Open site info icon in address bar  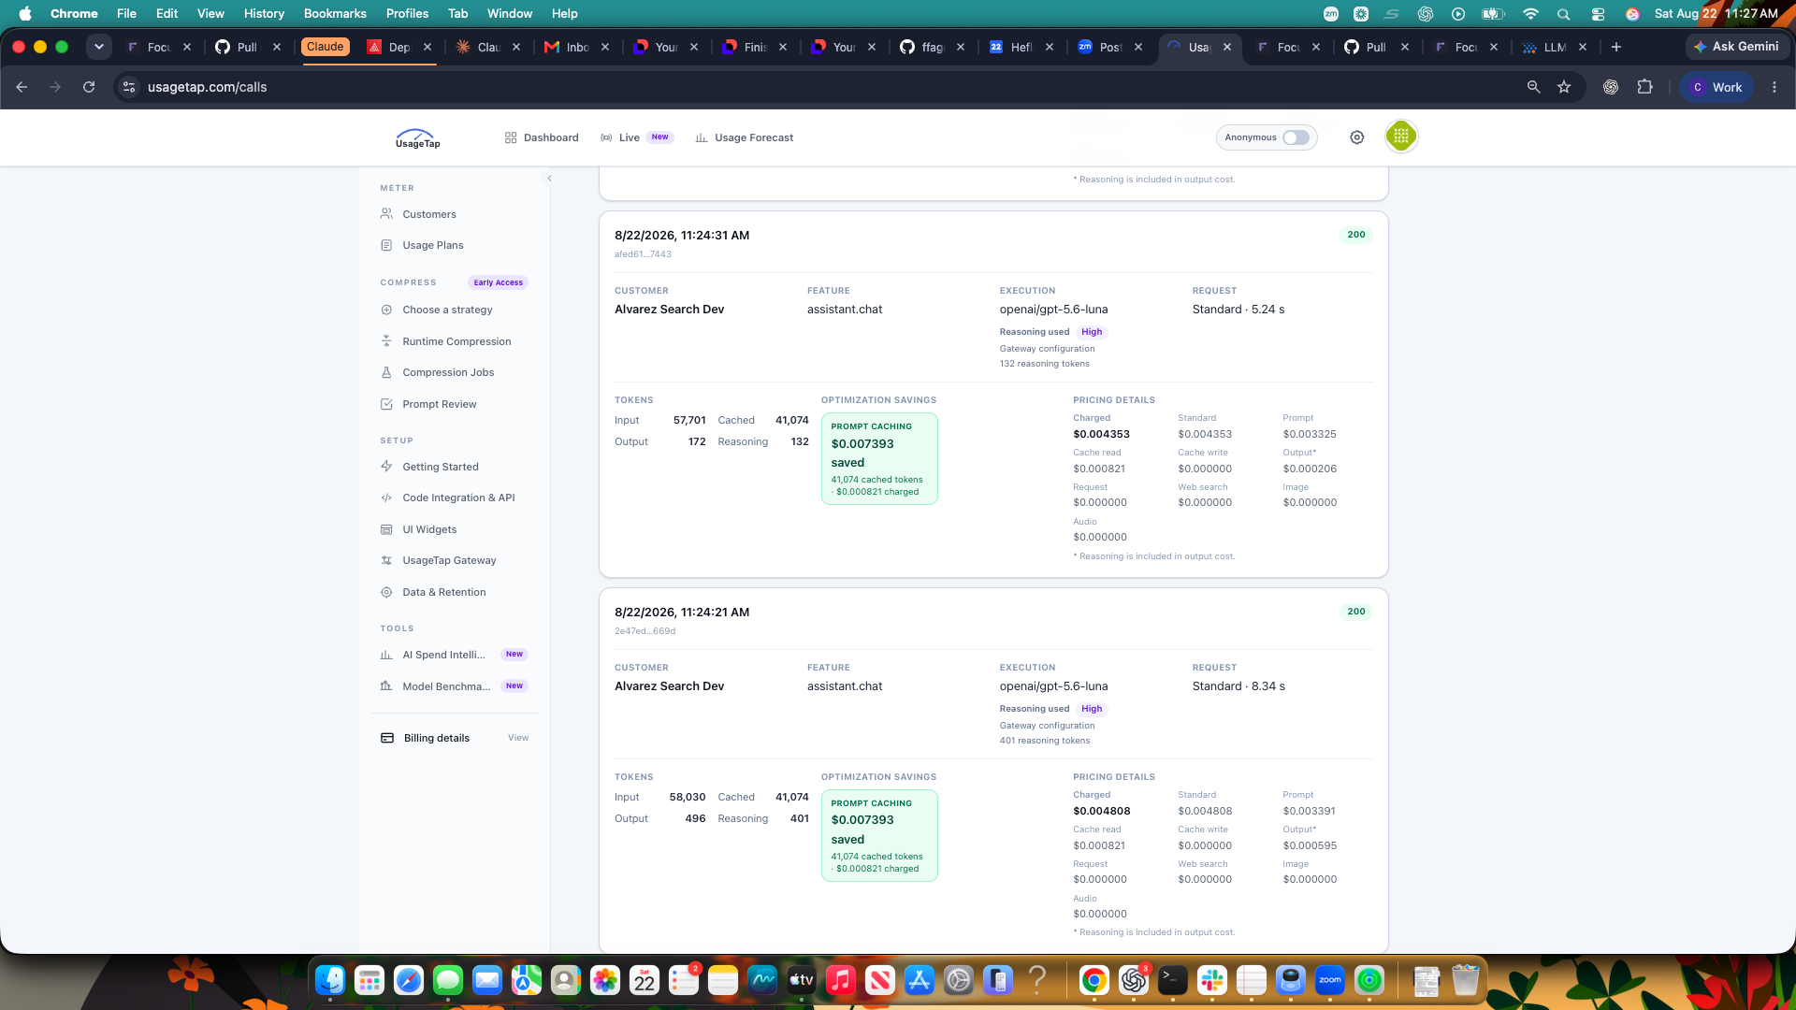click(129, 87)
